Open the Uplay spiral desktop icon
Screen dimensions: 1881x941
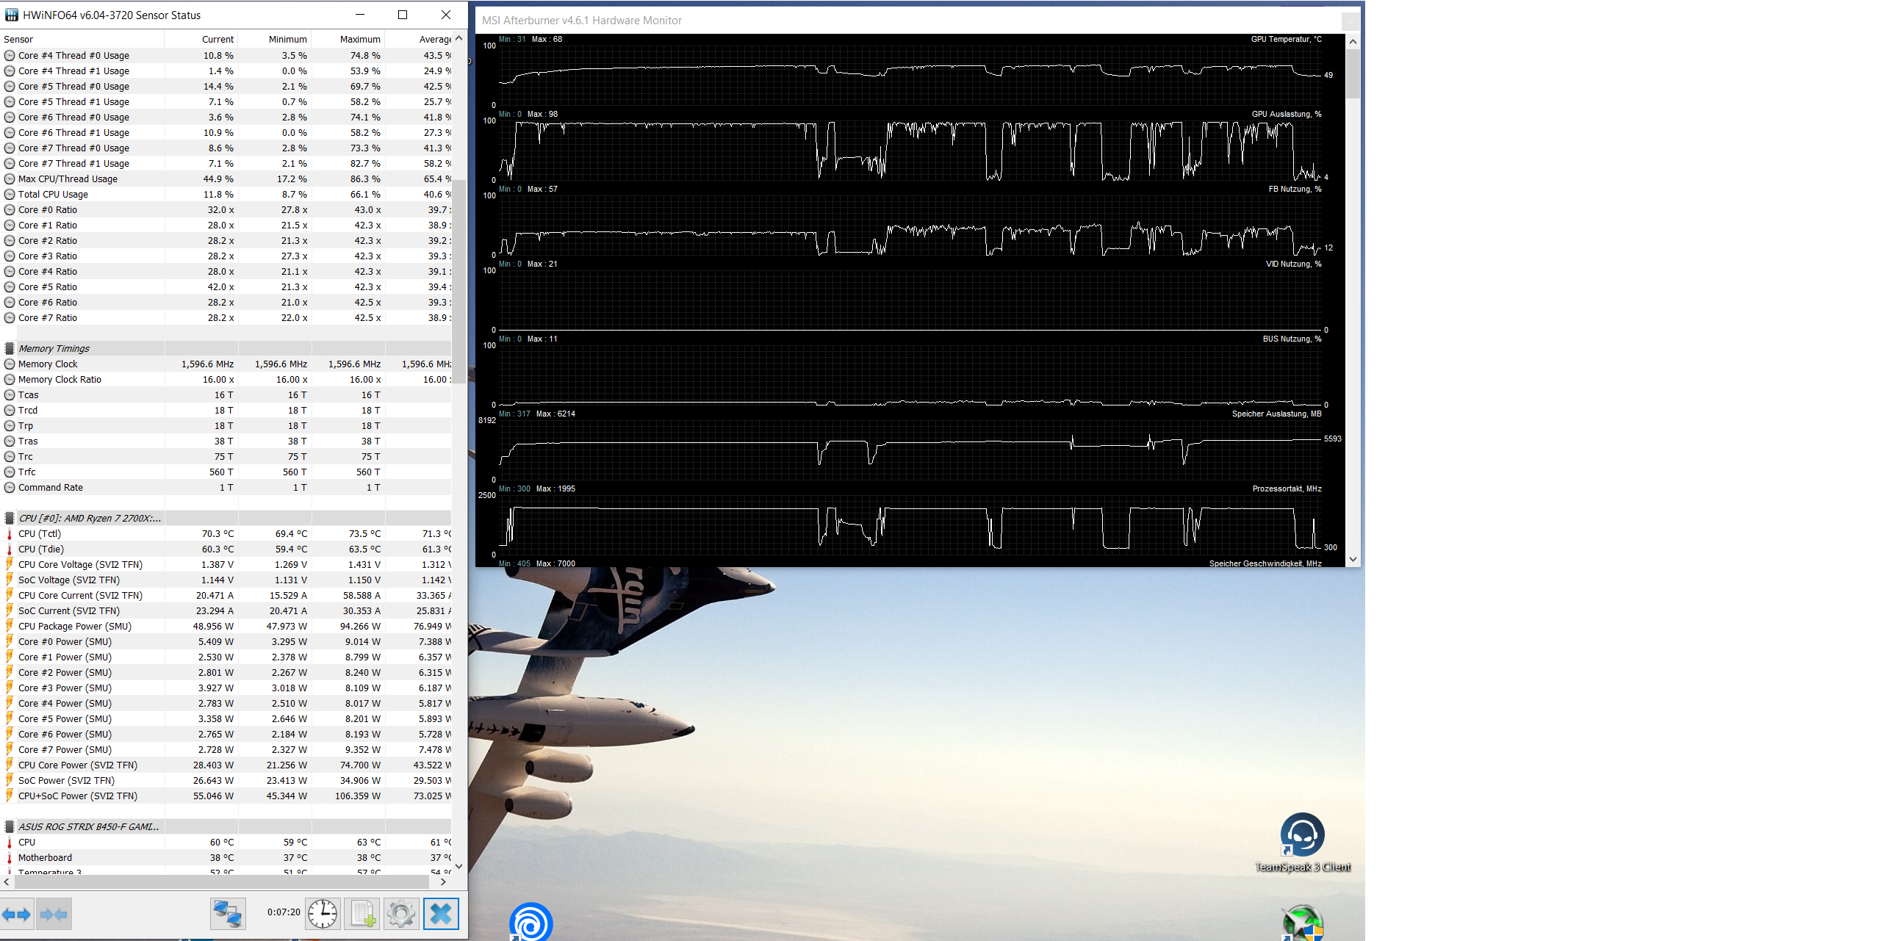click(x=531, y=924)
